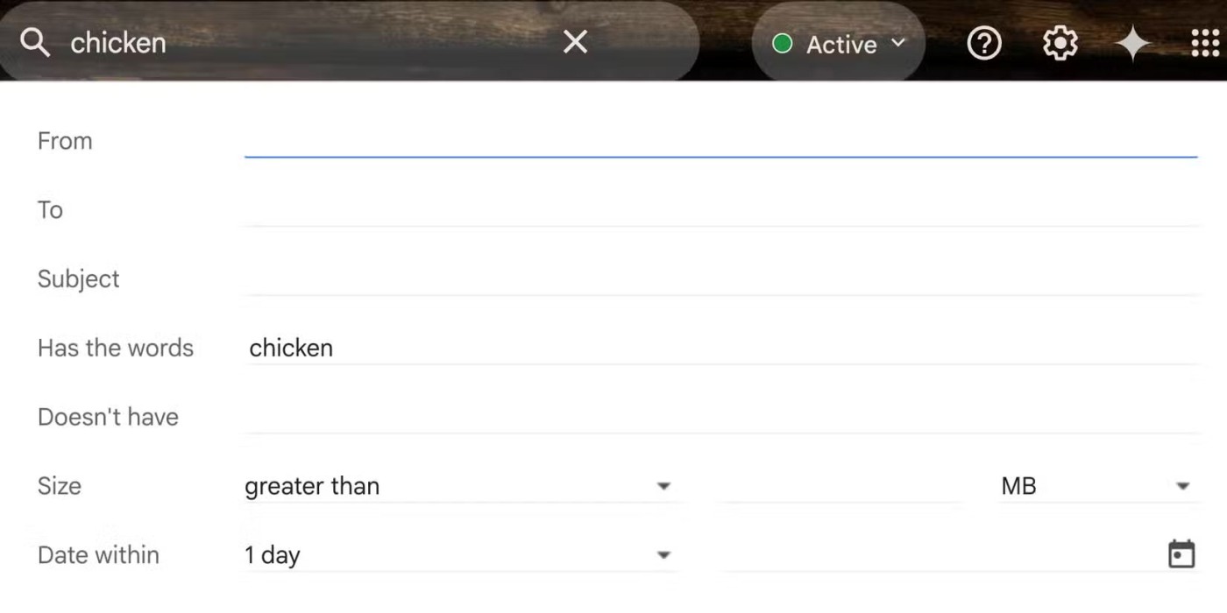Click the 'chicken' text in the search bar
The image size is (1227, 613).
point(117,43)
